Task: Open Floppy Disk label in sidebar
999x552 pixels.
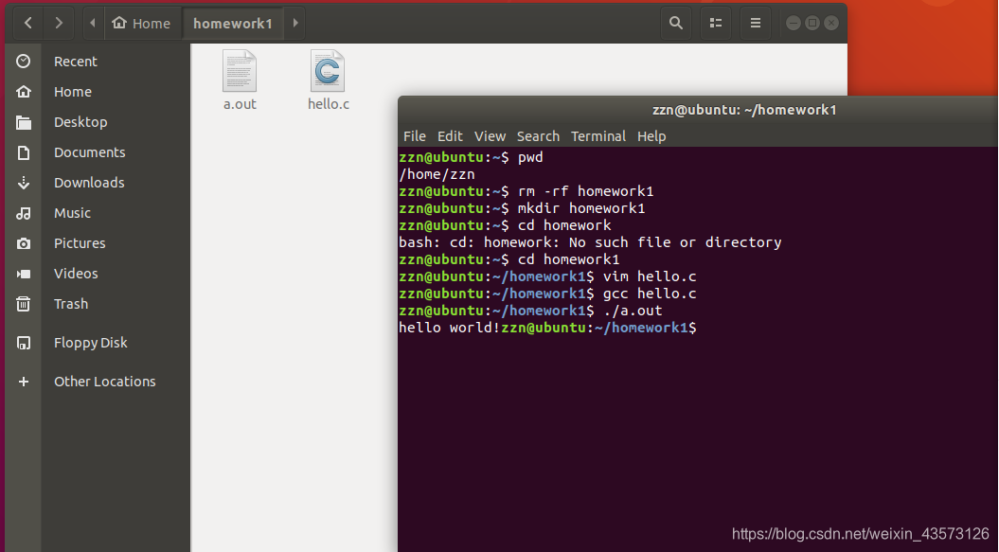Action: pyautogui.click(x=91, y=343)
